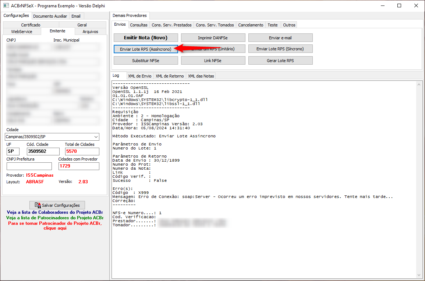Click the Salvar Configurações button

[x=57, y=205]
